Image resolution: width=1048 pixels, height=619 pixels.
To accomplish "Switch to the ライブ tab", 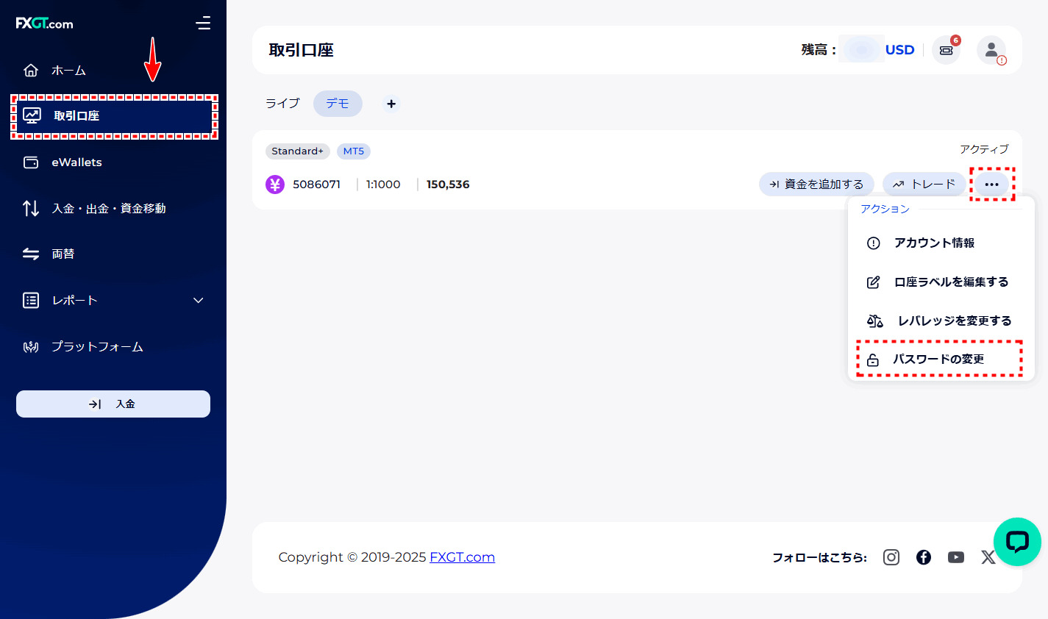I will pyautogui.click(x=283, y=104).
